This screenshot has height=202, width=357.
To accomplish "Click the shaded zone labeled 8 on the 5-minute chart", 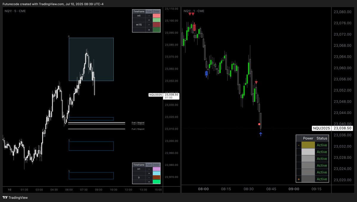I will coord(91,59).
